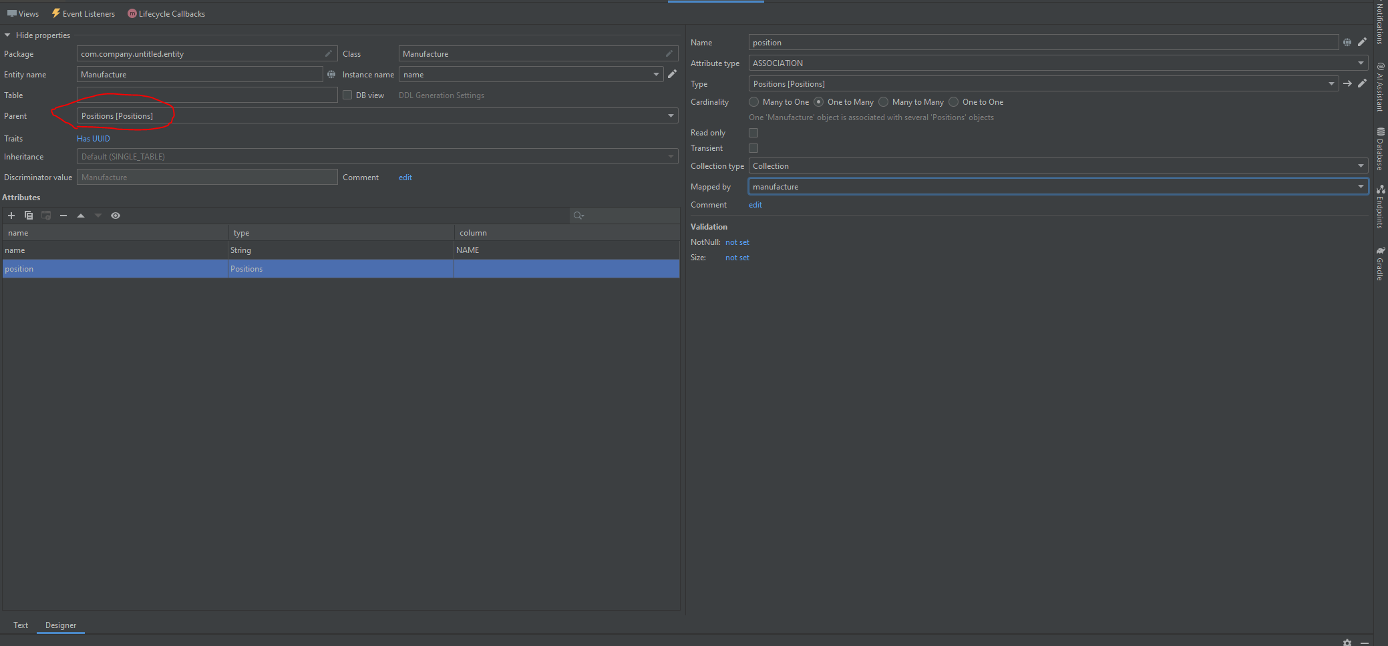Select the Many to One cardinality

(754, 102)
